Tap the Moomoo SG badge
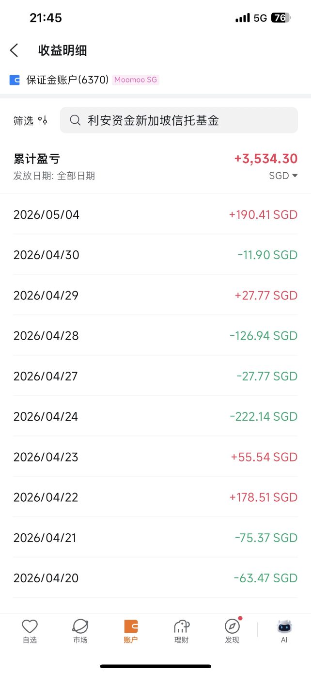311x674 pixels. (136, 80)
